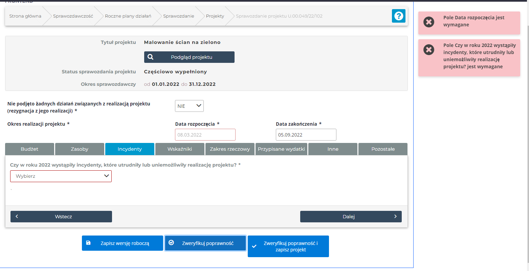Go to the Przypisane wydatki tab
The height and width of the screenshot is (271, 529).
tap(281, 149)
